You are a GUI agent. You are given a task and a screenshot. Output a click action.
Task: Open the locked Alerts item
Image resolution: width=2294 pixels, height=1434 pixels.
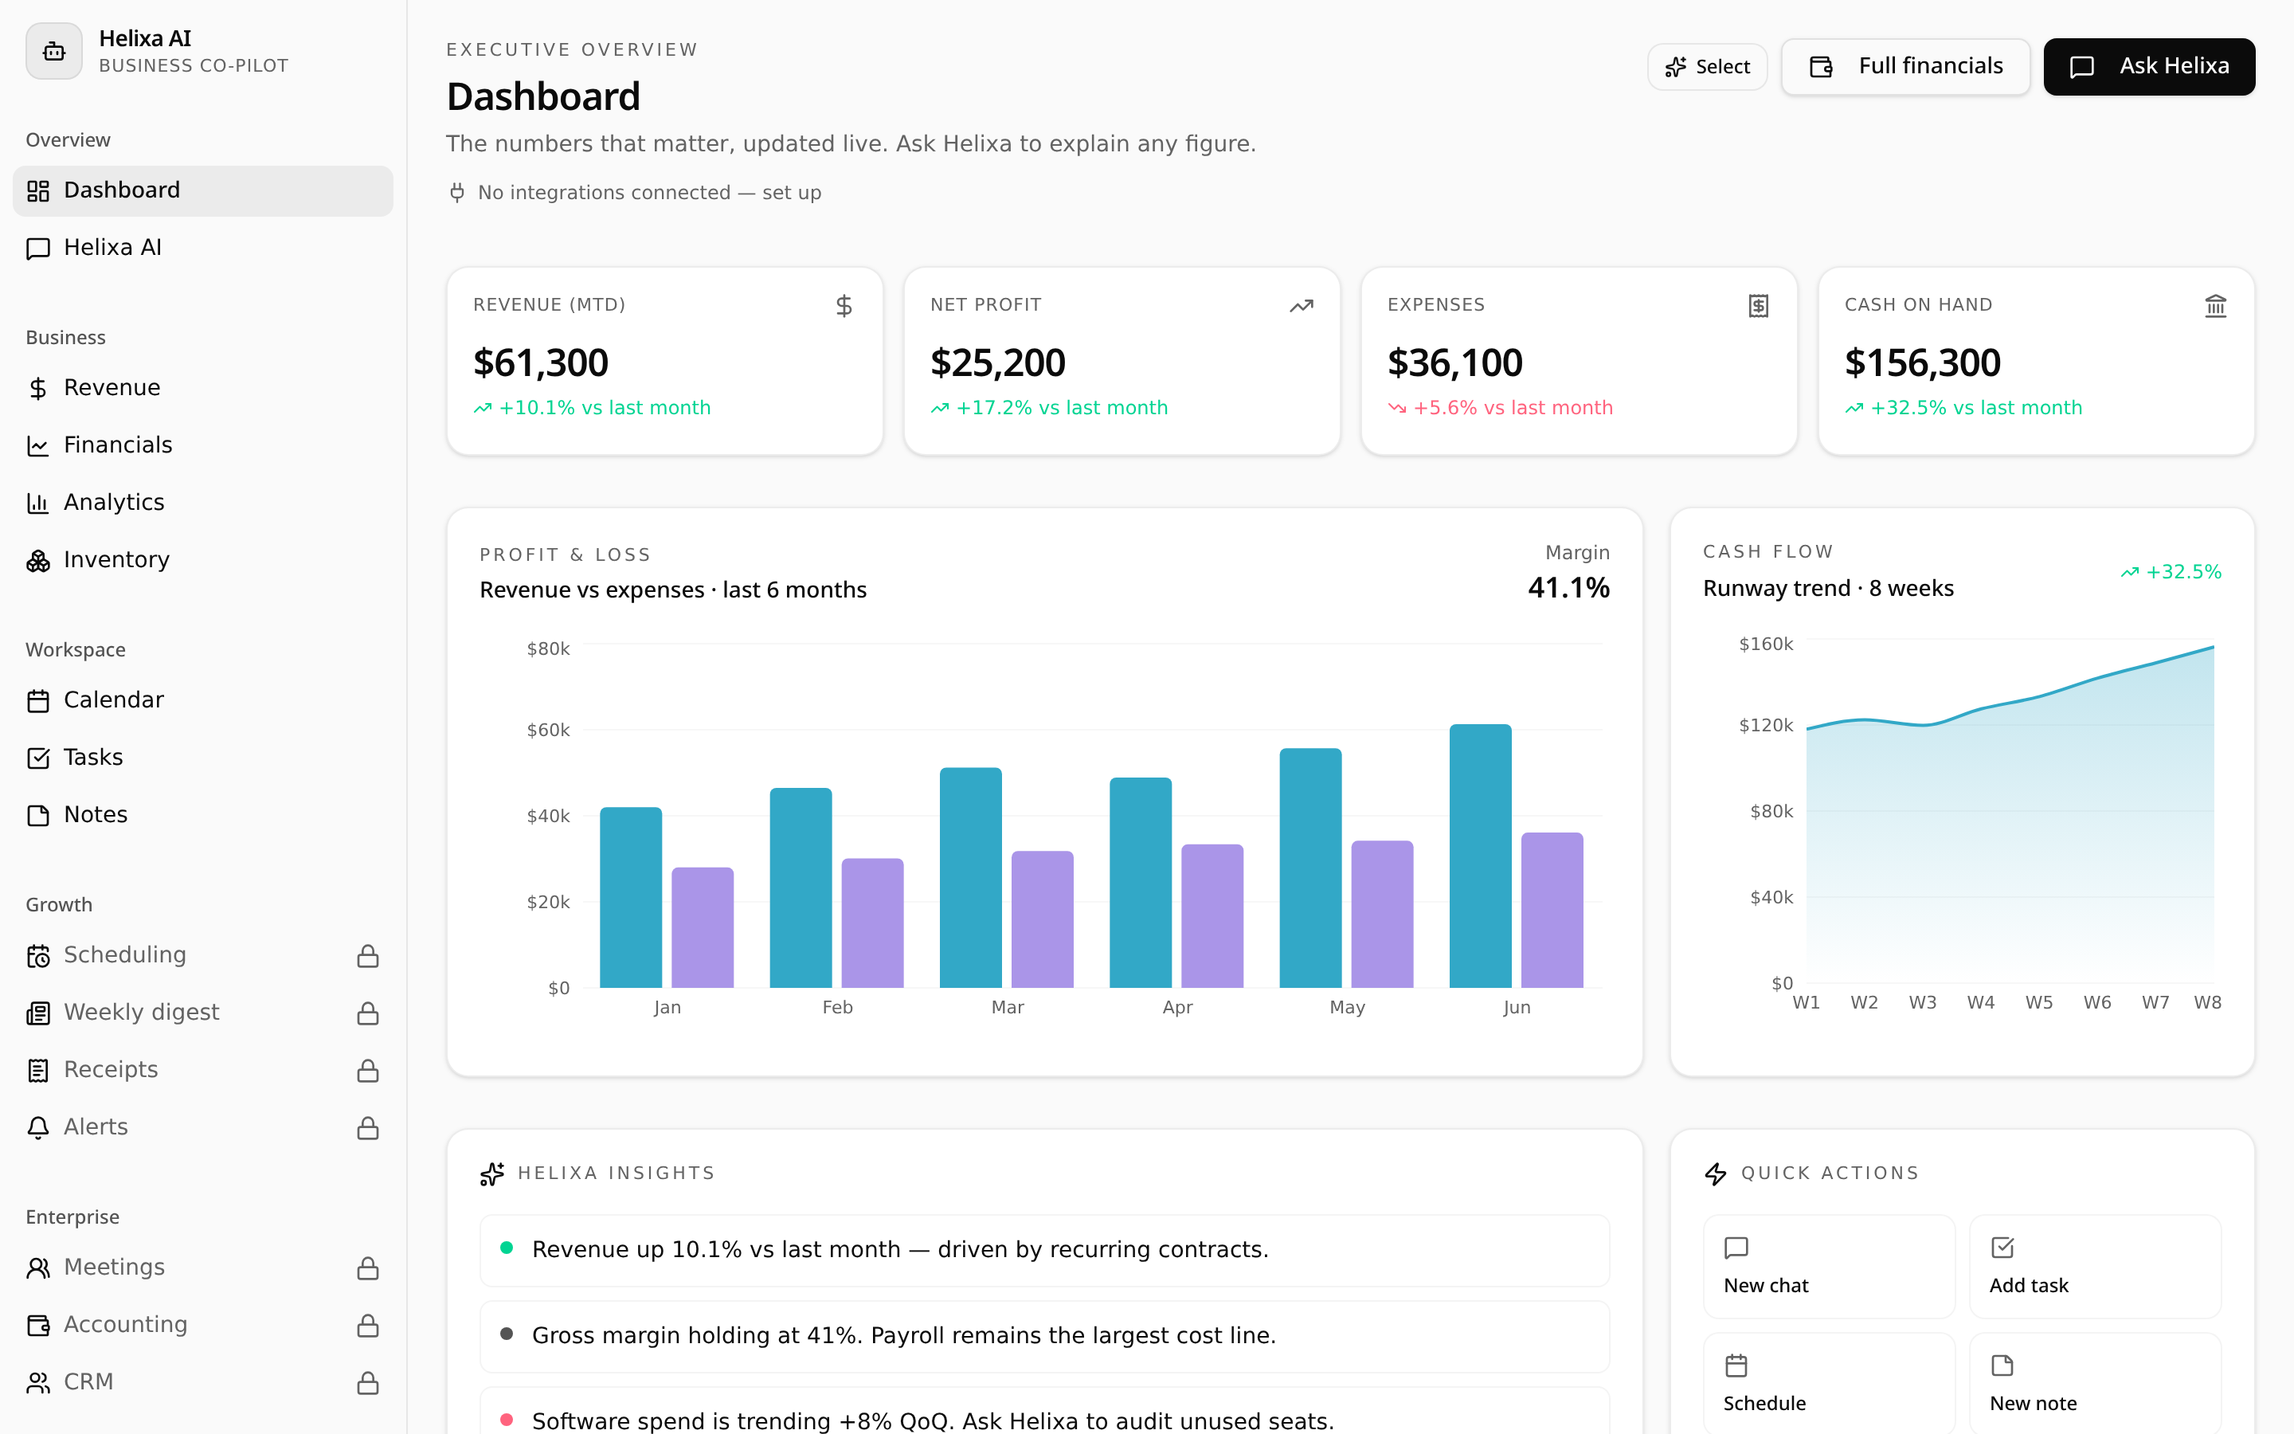tap(203, 1127)
